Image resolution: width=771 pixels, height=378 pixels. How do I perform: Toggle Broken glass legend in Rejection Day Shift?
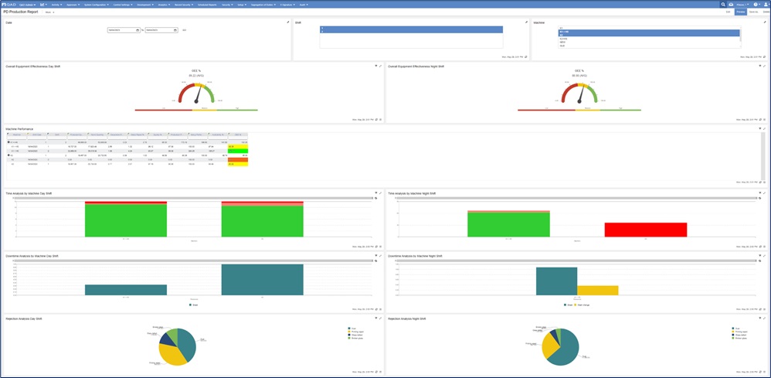[354, 338]
